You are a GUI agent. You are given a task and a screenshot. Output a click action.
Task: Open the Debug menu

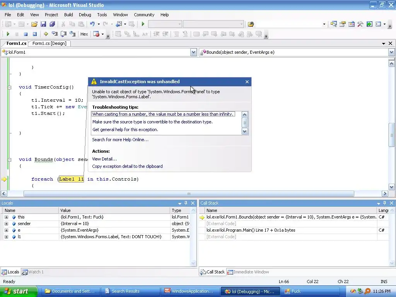pyautogui.click(x=85, y=15)
